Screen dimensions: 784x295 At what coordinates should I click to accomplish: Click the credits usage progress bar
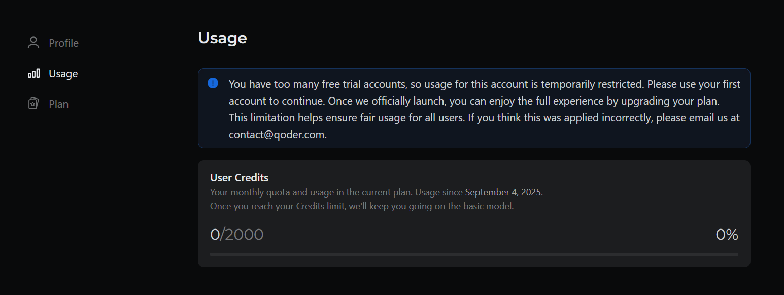pos(474,254)
